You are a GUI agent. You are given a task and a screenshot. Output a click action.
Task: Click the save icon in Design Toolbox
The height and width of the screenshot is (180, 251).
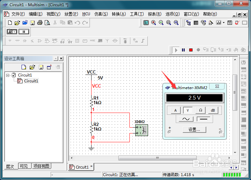[41, 67]
